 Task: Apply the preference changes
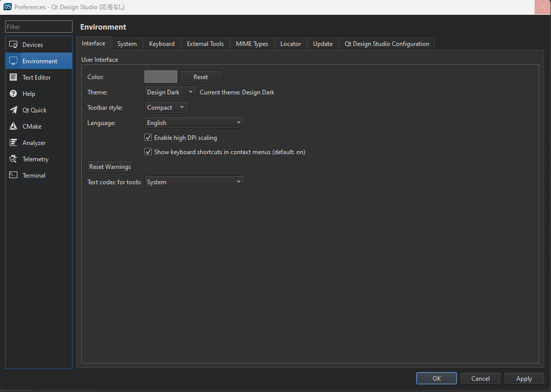tap(524, 378)
